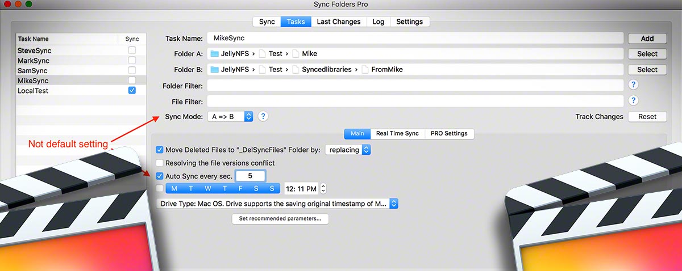
Task: Enable the weekday schedule checkbox
Action: click(160, 189)
